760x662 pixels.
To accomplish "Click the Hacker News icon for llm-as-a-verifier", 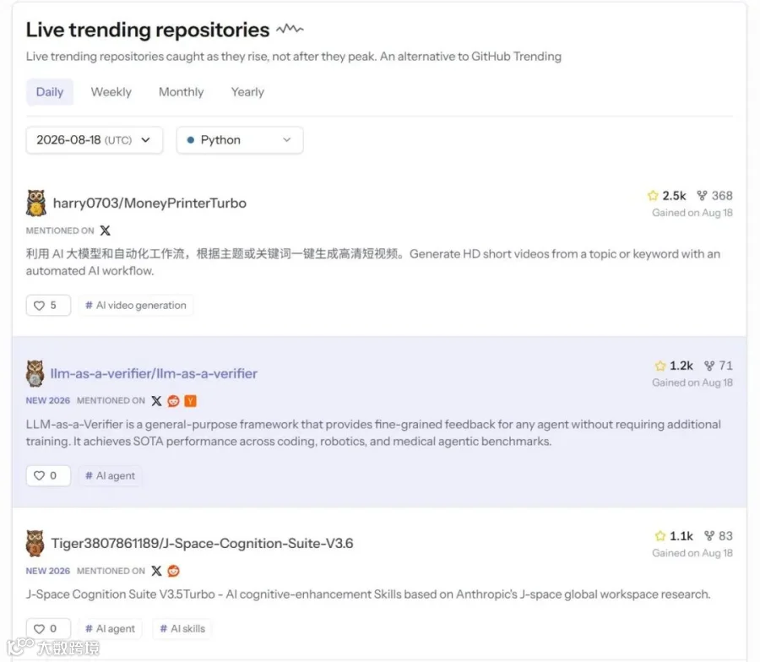I will click(191, 401).
